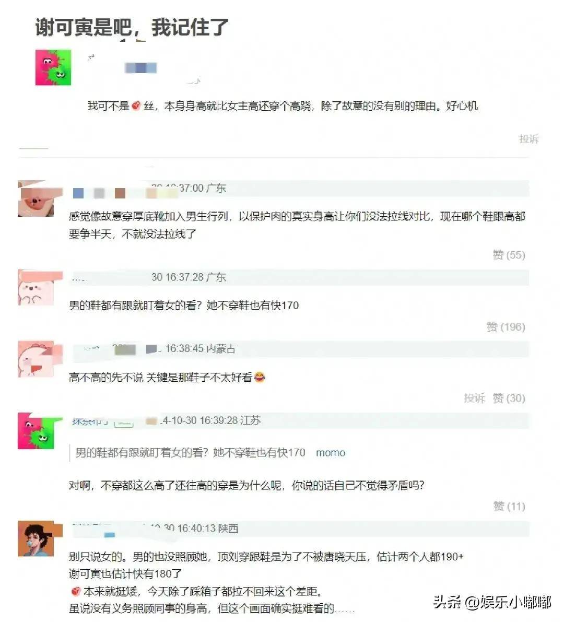Open the Inner Mongolia commenter's avatar
This screenshot has width=564, height=622.
[36, 359]
